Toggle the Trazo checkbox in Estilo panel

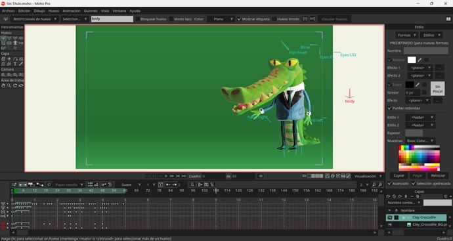389,85
